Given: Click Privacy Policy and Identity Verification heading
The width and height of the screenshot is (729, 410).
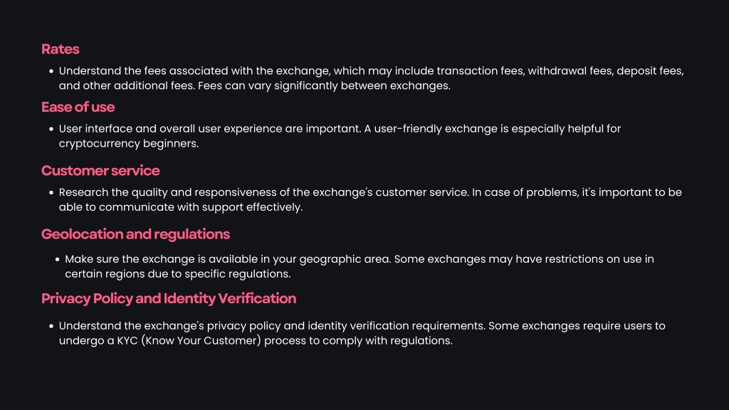Looking at the screenshot, I should [169, 298].
